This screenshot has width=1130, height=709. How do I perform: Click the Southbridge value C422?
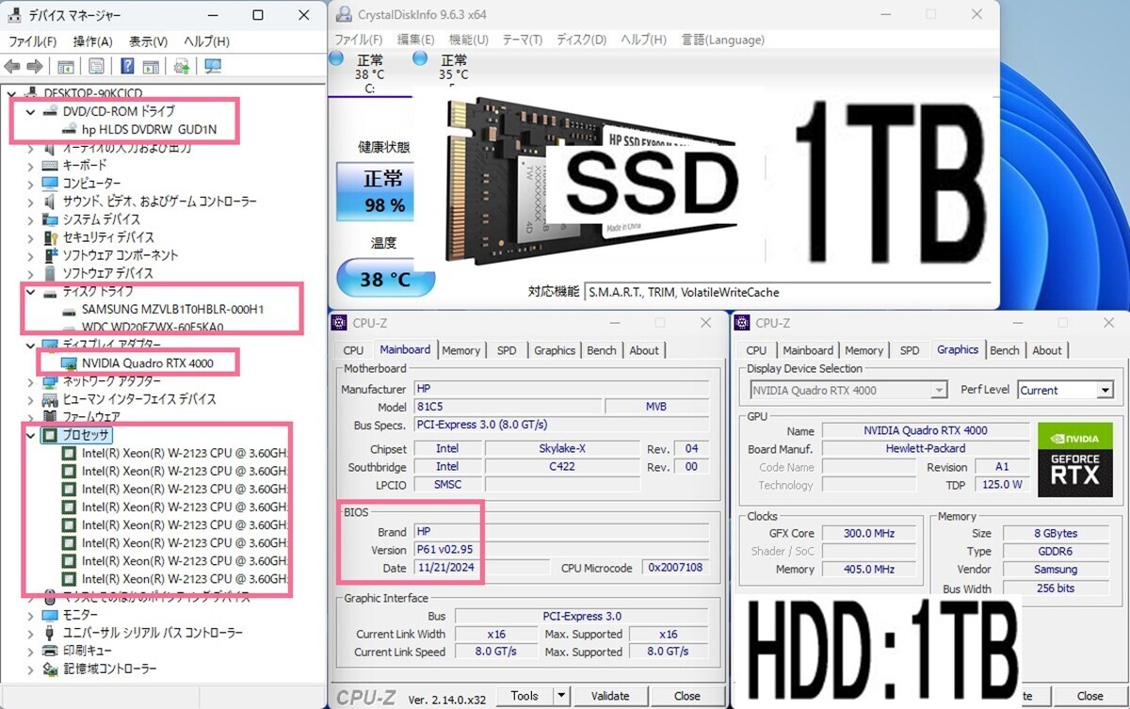[x=561, y=467]
